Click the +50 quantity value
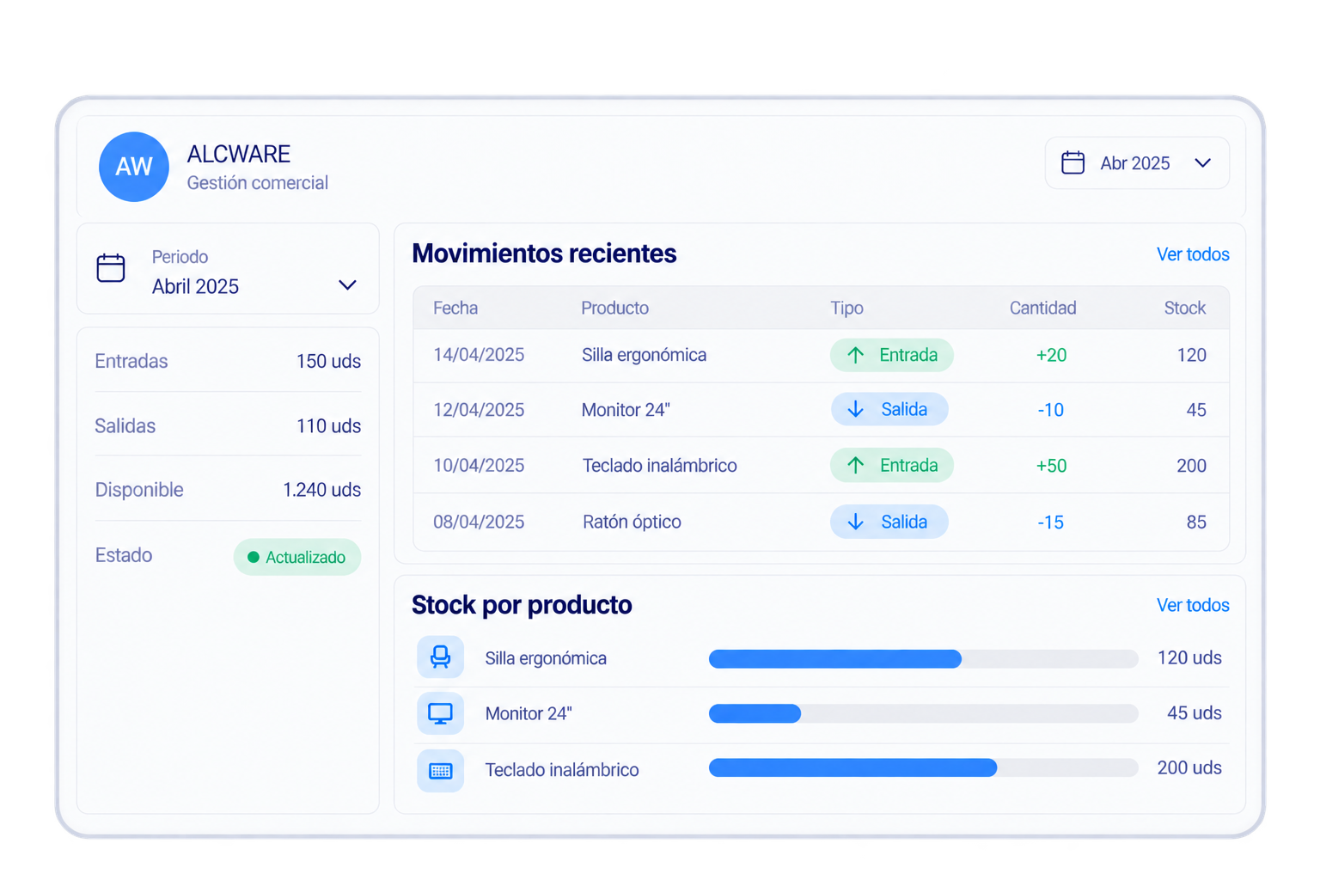1320x880 pixels. coord(1051,466)
